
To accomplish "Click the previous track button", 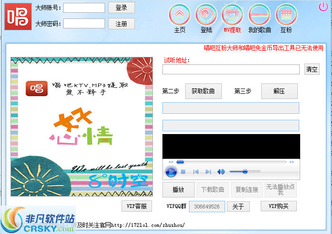I will click(x=196, y=172).
